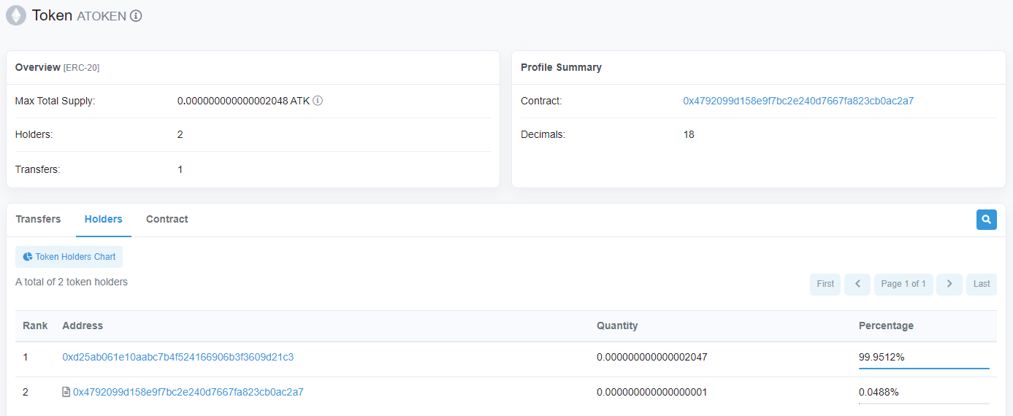Go to previous page arrow
Screen dimensions: 1013x416
click(x=857, y=284)
